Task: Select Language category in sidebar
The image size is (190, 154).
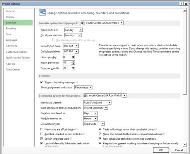Action: point(18,40)
